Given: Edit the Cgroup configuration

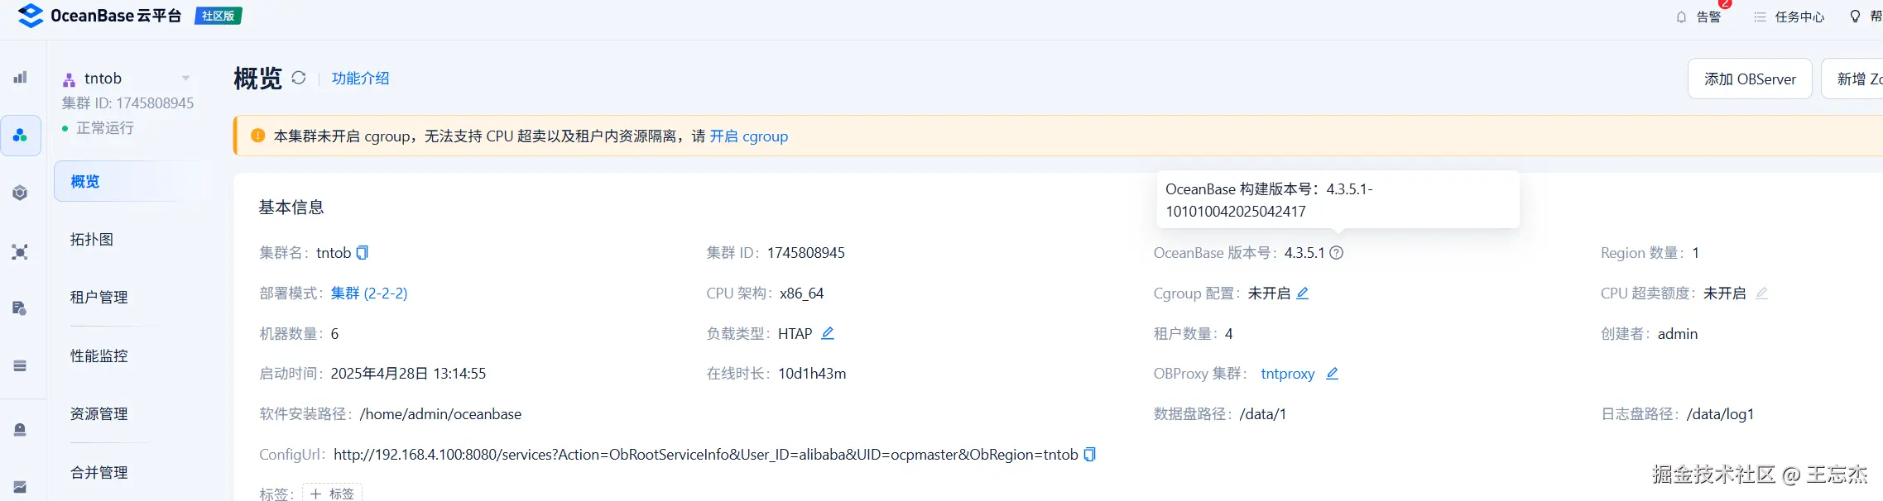Looking at the screenshot, I should tap(1302, 293).
